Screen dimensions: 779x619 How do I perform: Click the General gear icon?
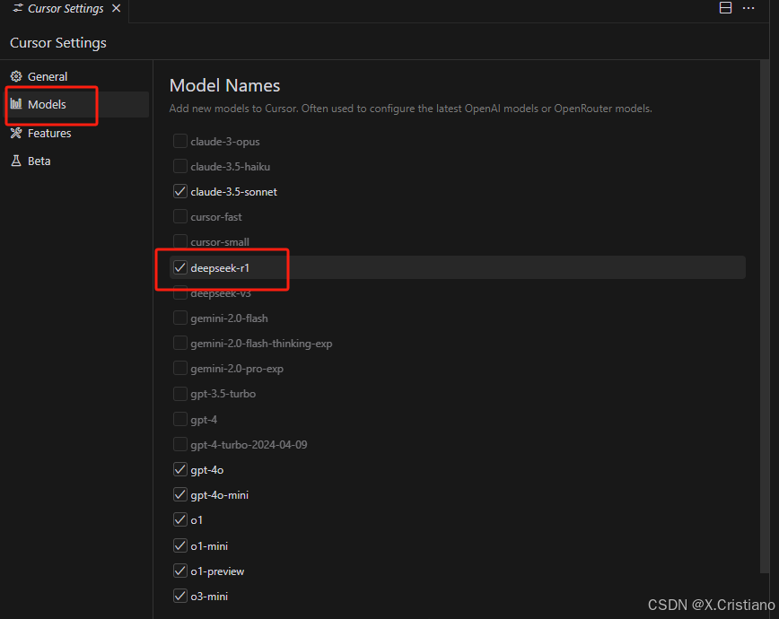click(16, 76)
